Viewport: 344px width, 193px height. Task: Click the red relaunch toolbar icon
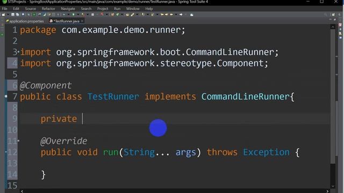point(102,14)
